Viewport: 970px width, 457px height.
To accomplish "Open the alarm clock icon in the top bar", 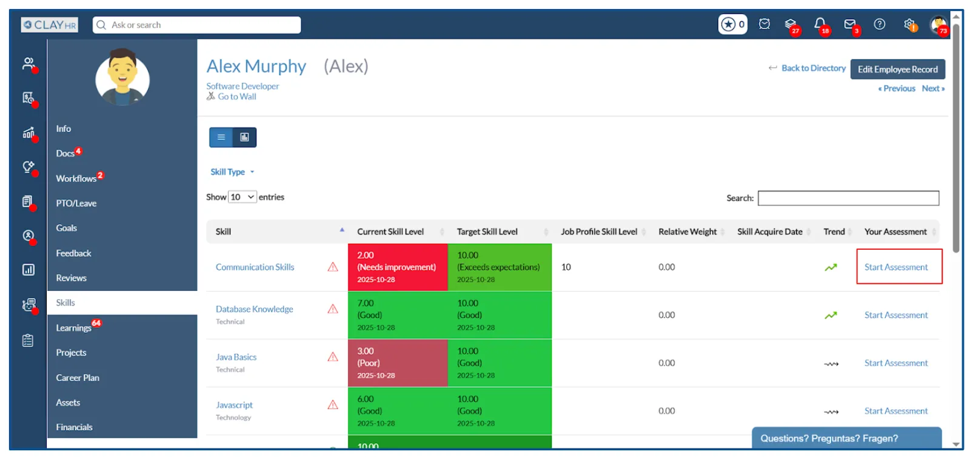I will pyautogui.click(x=764, y=24).
